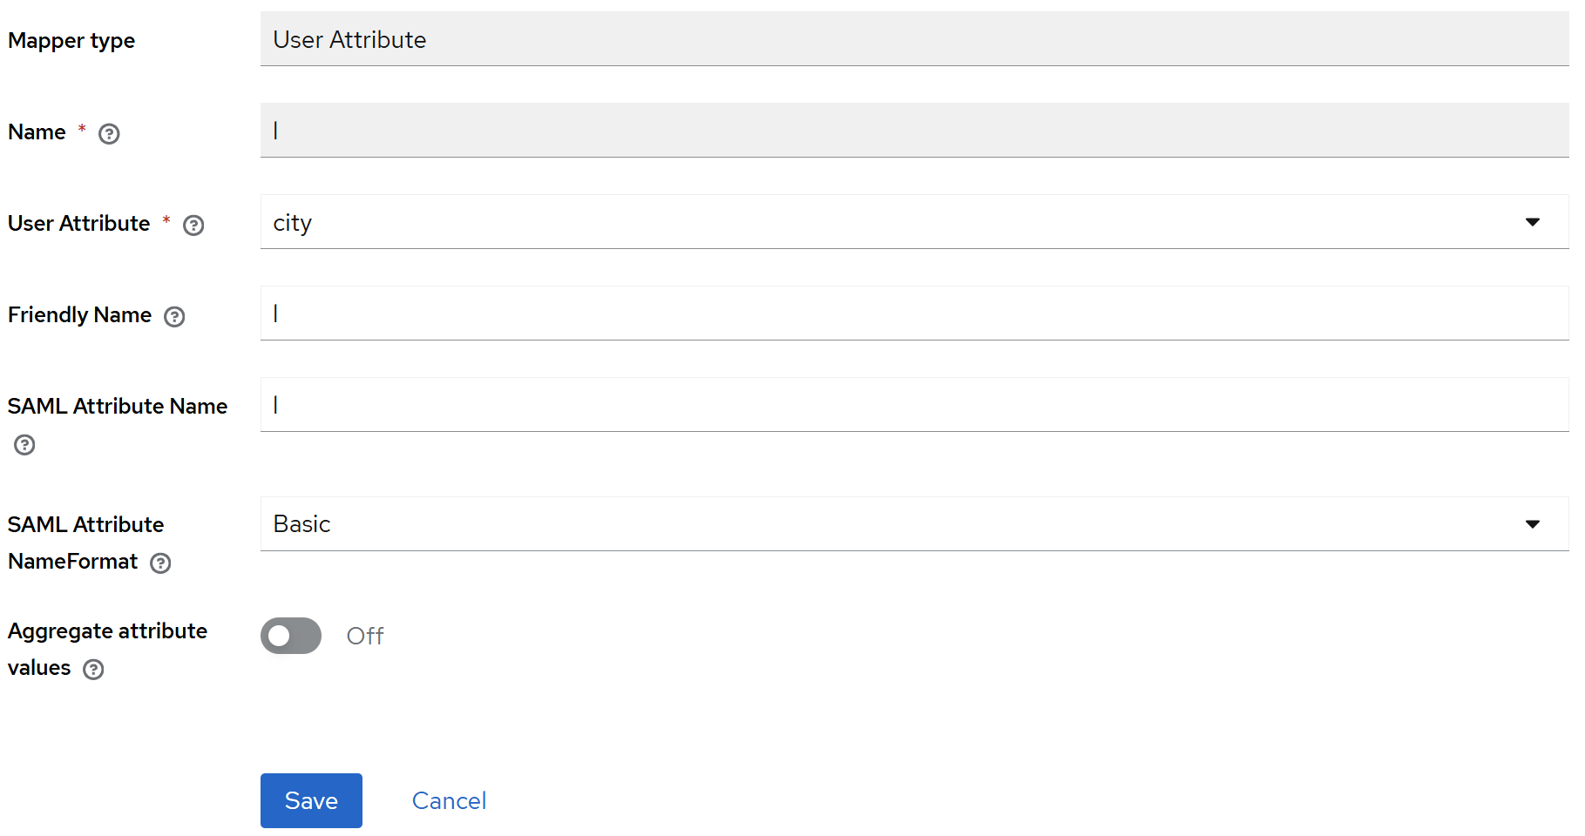Open help icon next to Name label
Image resolution: width=1585 pixels, height=836 pixels.
109,133
